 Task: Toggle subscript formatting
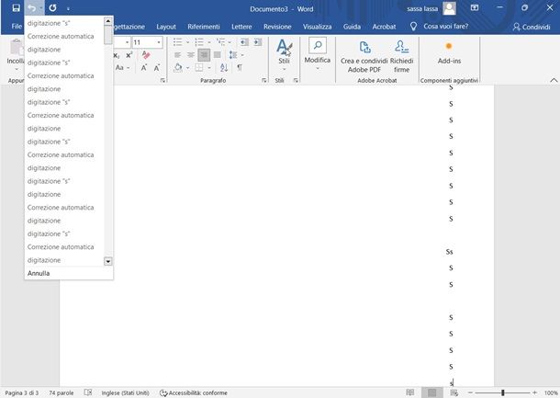point(117,55)
